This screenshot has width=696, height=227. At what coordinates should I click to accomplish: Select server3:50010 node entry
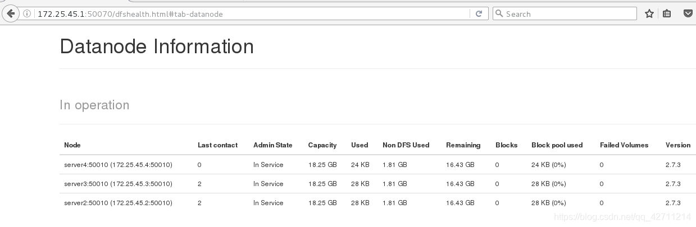118,184
